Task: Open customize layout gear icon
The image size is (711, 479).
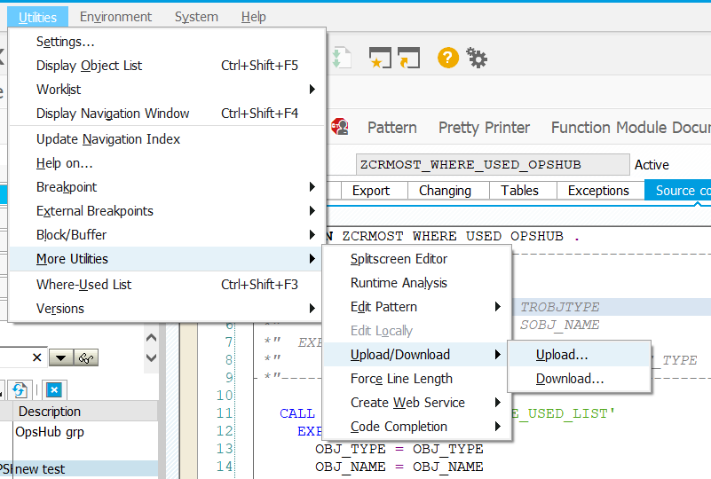Action: point(477,59)
